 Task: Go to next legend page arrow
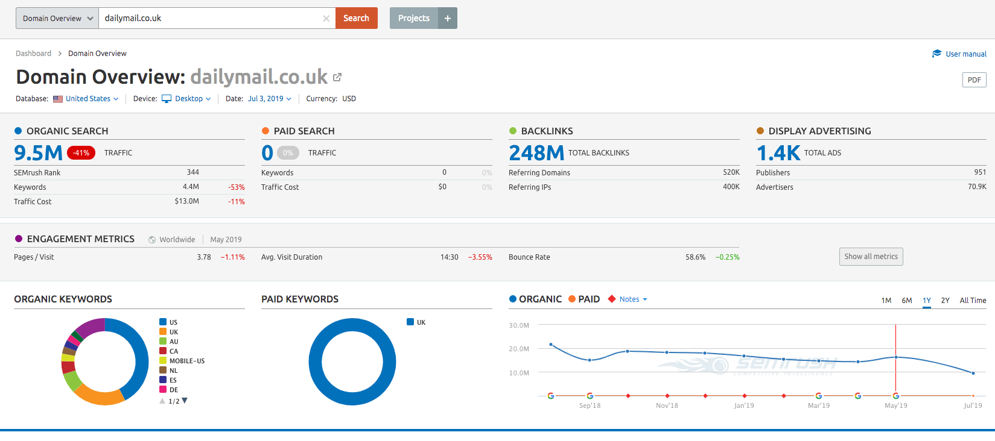point(185,401)
